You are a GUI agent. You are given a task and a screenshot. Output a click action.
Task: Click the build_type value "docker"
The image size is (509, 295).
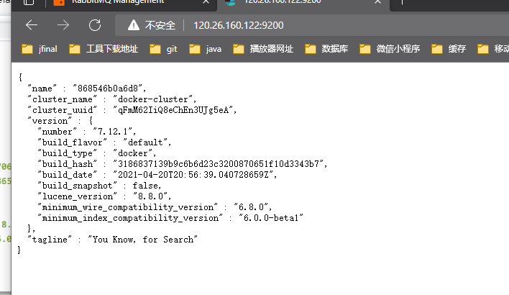click(133, 153)
